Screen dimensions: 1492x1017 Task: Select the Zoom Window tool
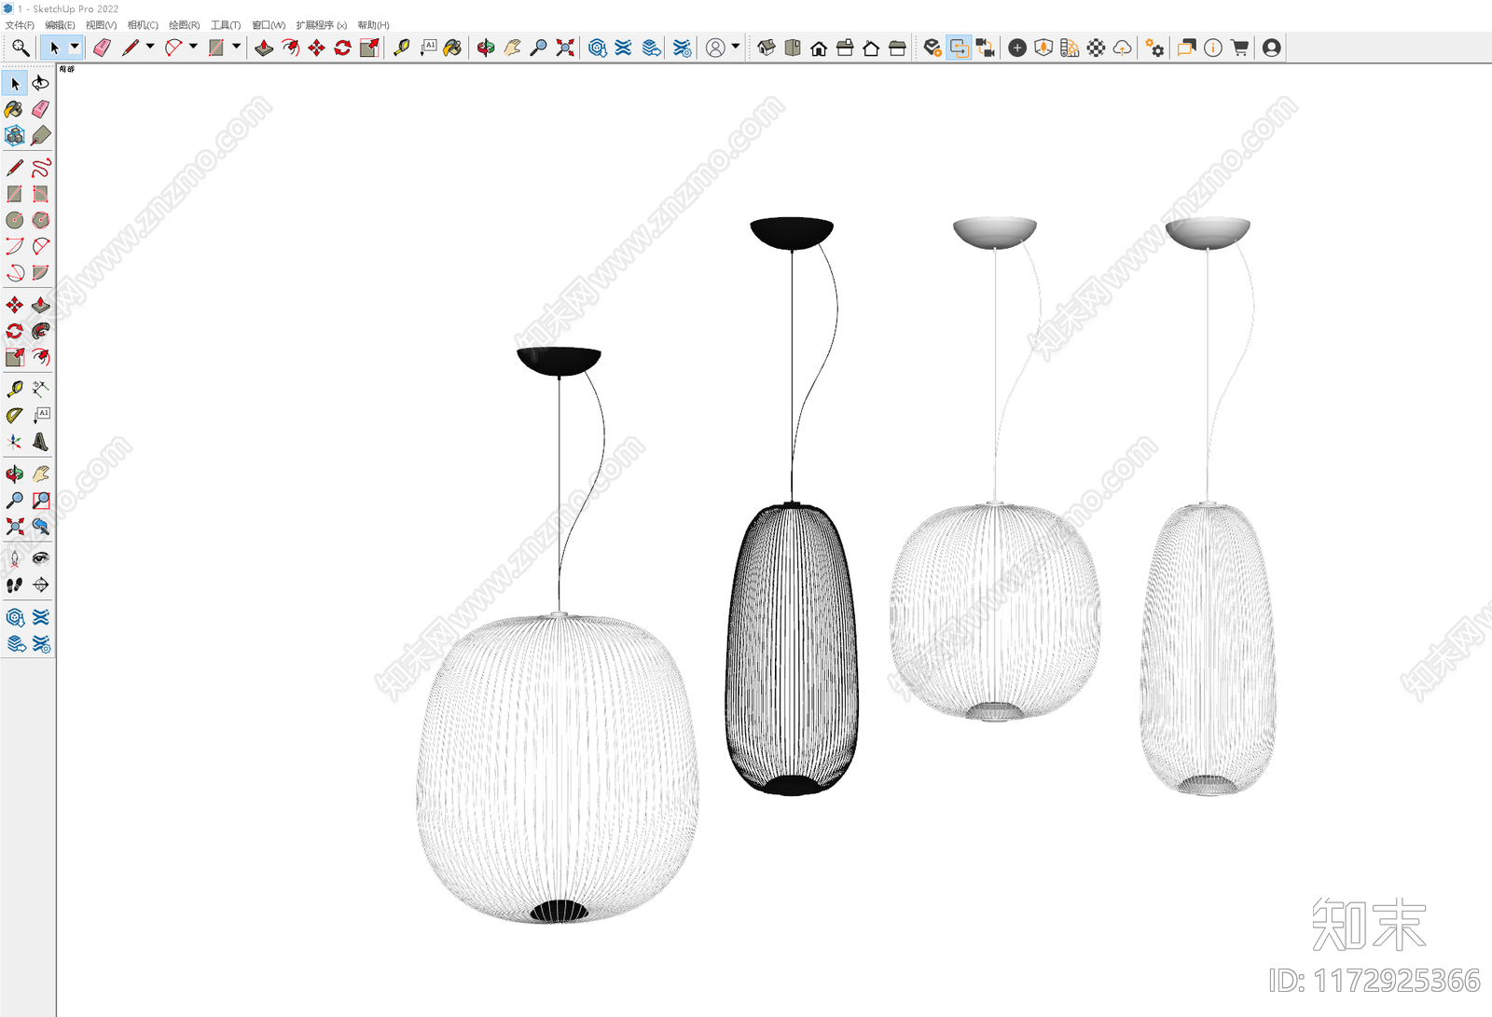(40, 501)
